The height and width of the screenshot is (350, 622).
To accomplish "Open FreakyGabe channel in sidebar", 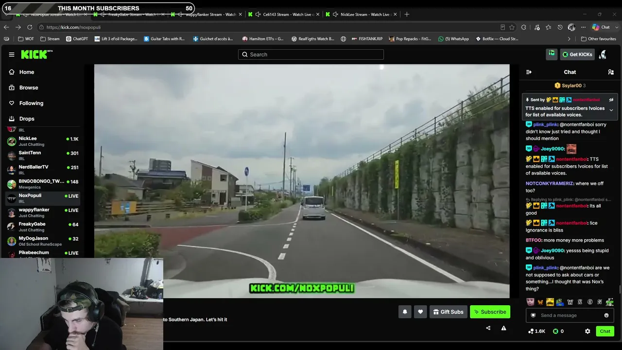I will [x=43, y=227].
